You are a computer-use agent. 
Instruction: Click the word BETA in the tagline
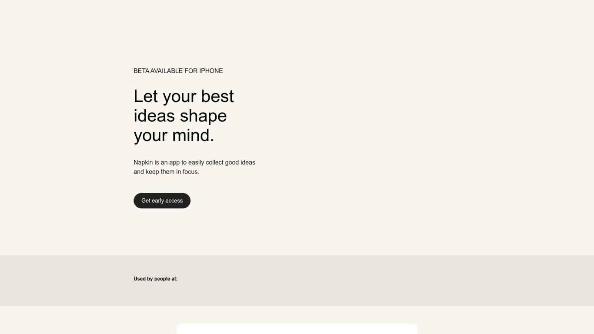tap(141, 71)
